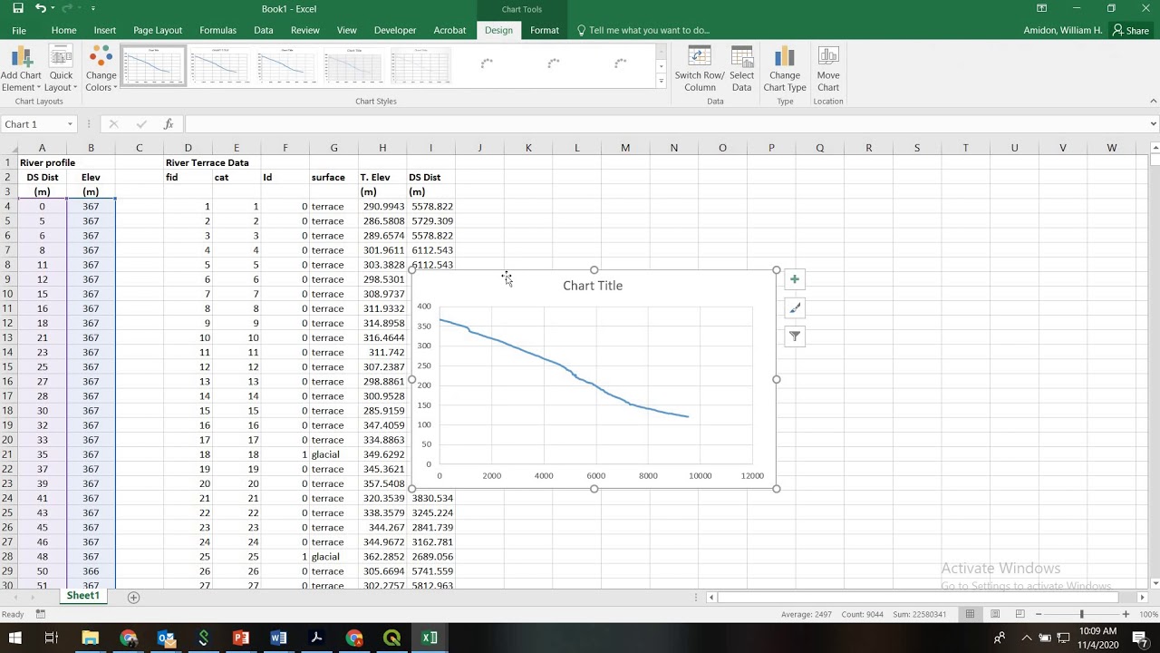
Task: Expand the formula bar
Action: (1153, 124)
